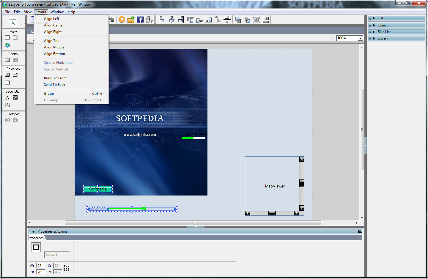428x279 pixels.
Task: Click the H height field
Action: click(x=40, y=272)
